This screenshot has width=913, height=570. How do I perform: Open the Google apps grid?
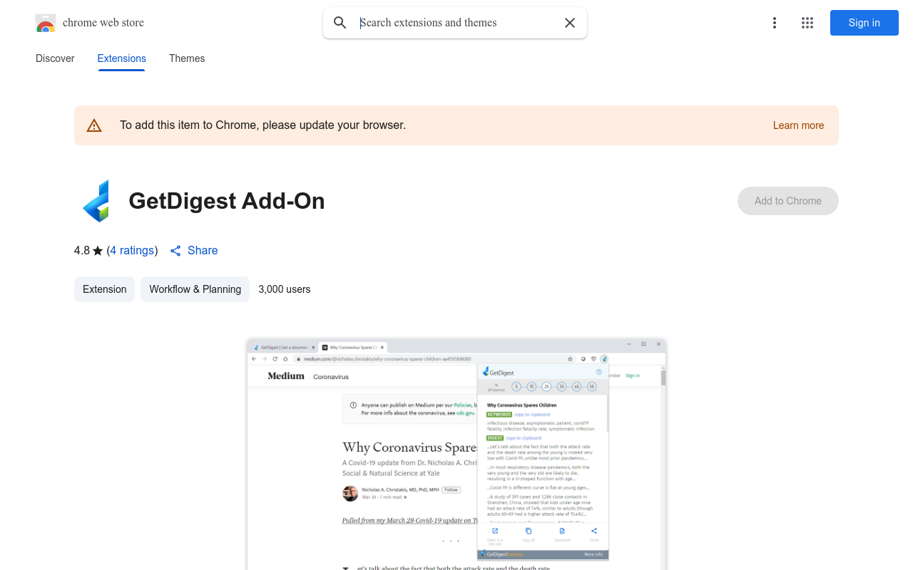[807, 23]
